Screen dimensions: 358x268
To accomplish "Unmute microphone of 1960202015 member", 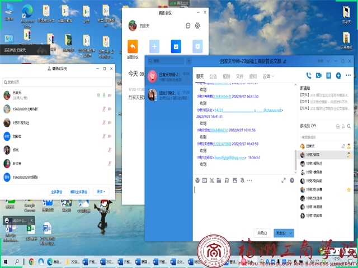I will (104, 109).
